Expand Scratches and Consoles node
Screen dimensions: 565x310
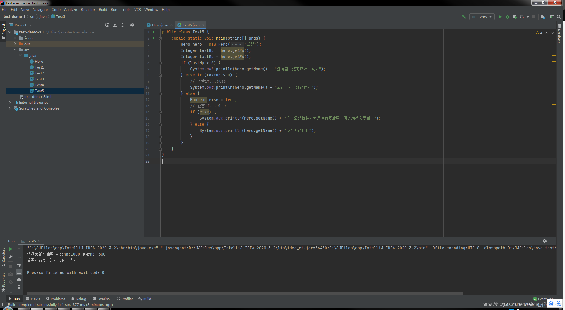click(10, 108)
